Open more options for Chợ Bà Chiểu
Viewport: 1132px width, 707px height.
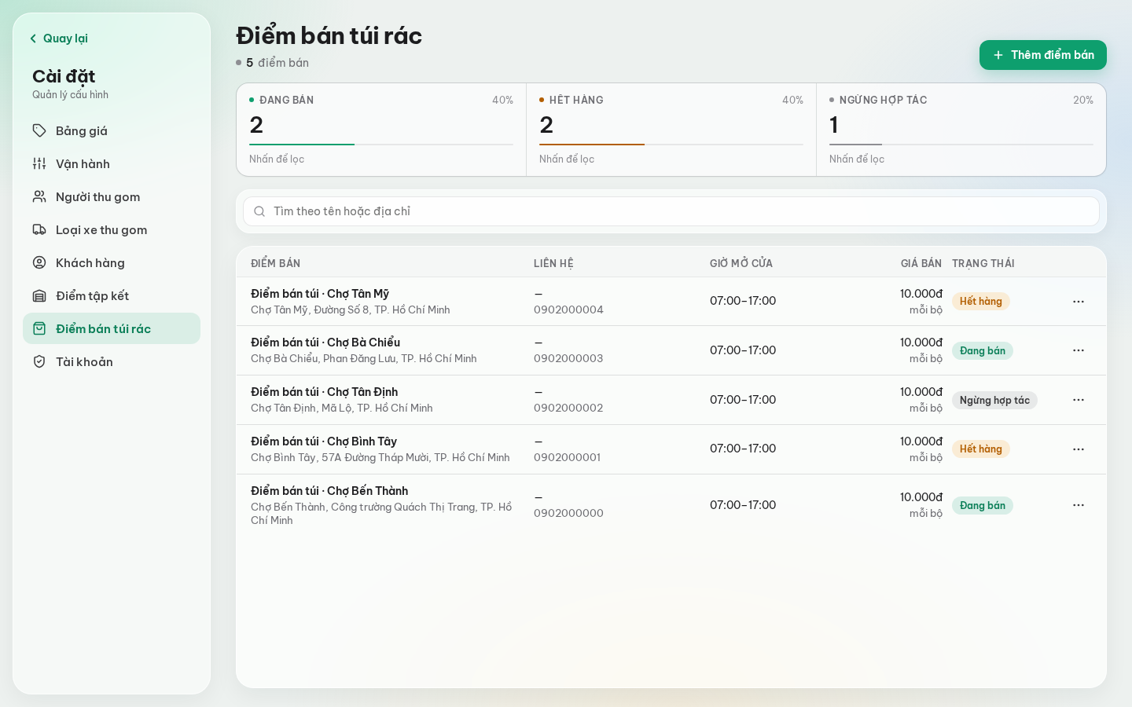pyautogui.click(x=1079, y=350)
